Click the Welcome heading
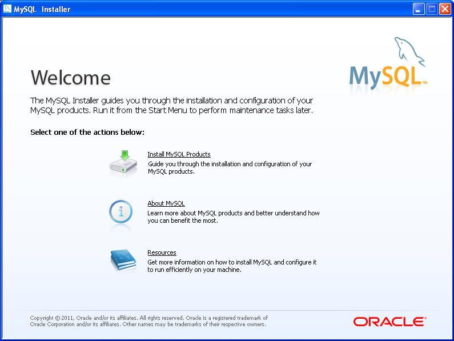This screenshot has width=454, height=341. [71, 78]
